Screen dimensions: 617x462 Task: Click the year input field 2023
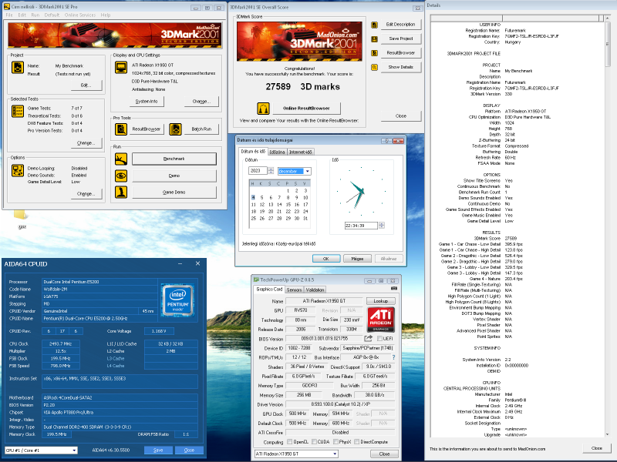point(258,170)
